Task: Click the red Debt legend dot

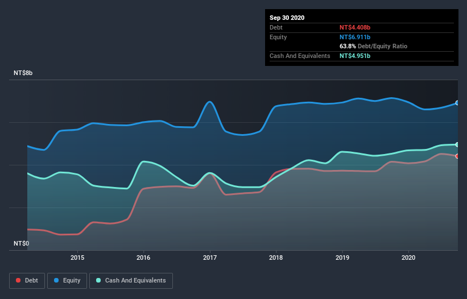Action: coord(18,280)
